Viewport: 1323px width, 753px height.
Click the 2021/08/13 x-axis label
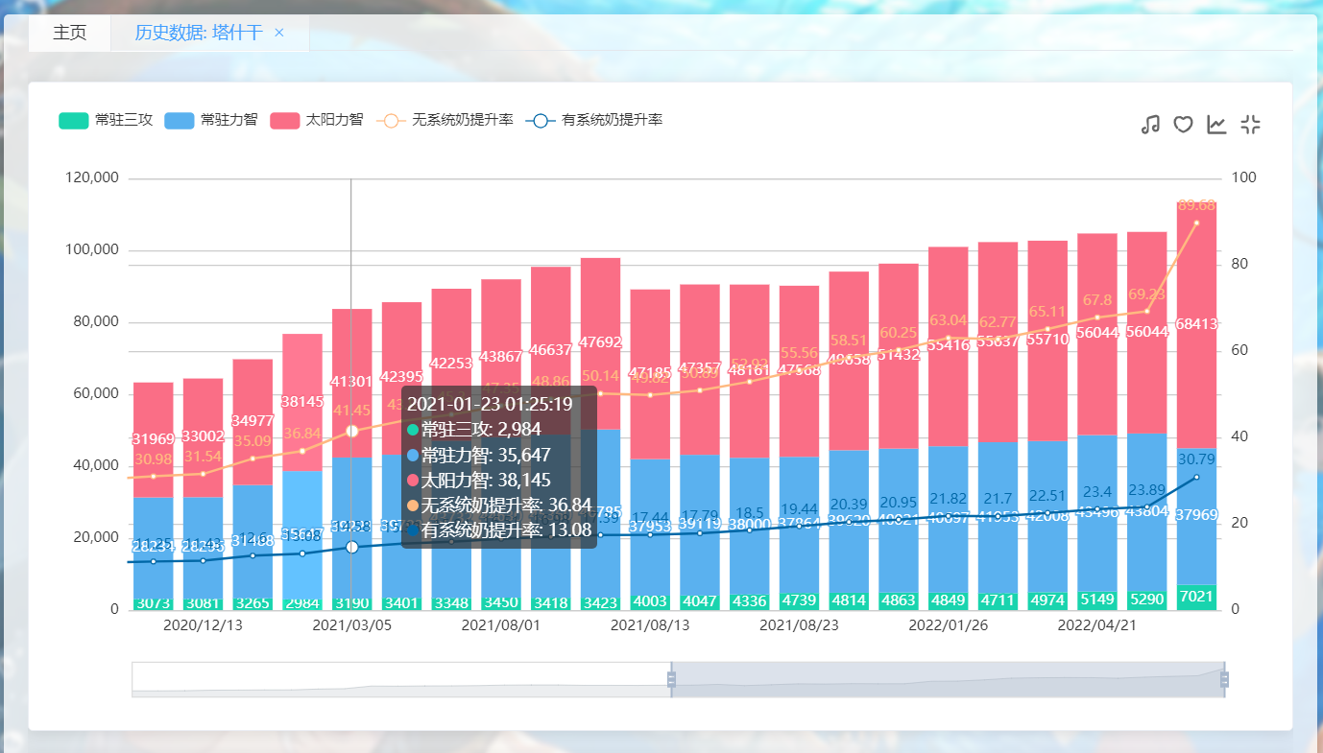point(650,625)
